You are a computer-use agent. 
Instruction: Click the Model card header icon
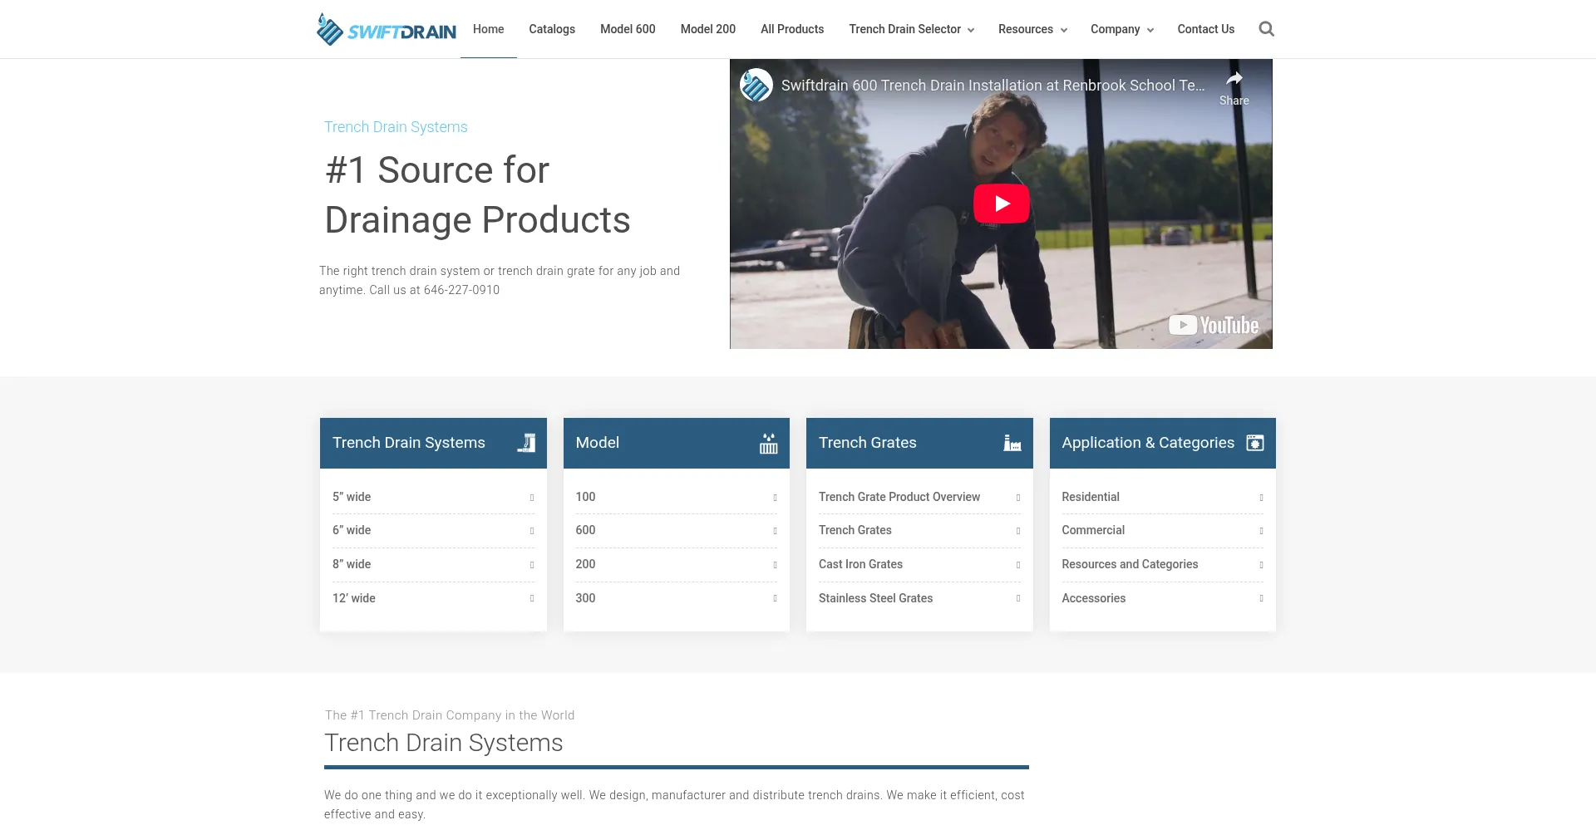768,443
